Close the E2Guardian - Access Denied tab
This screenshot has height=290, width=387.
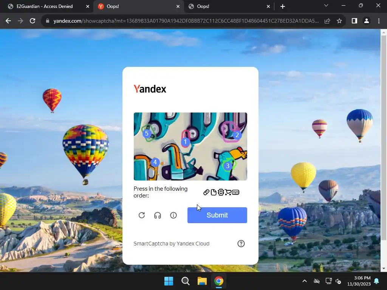pos(88,6)
